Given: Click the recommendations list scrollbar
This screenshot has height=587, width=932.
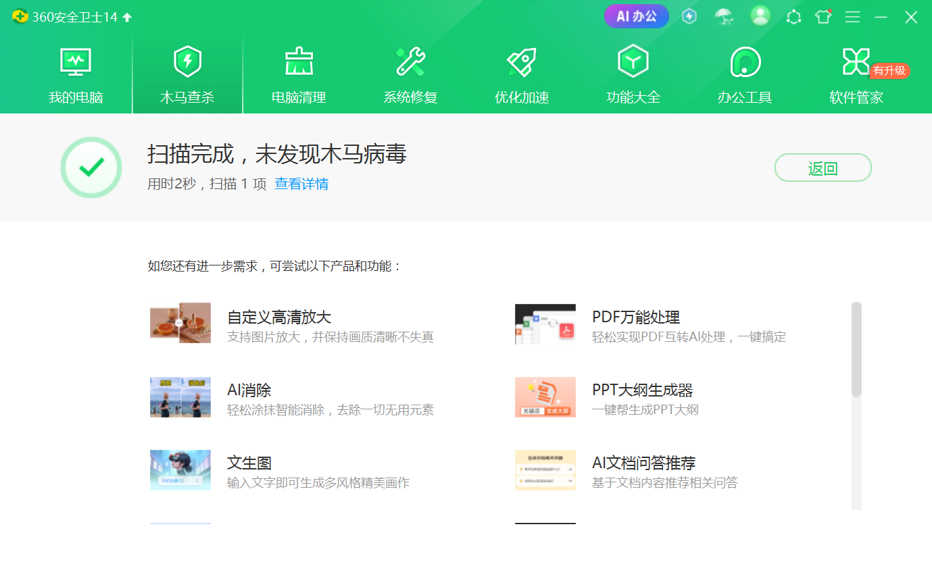Looking at the screenshot, I should pos(856,349).
